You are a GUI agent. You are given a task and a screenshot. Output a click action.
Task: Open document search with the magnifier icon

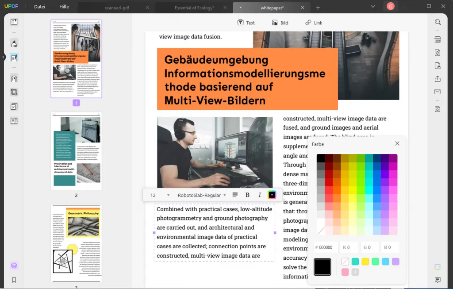coord(438,22)
